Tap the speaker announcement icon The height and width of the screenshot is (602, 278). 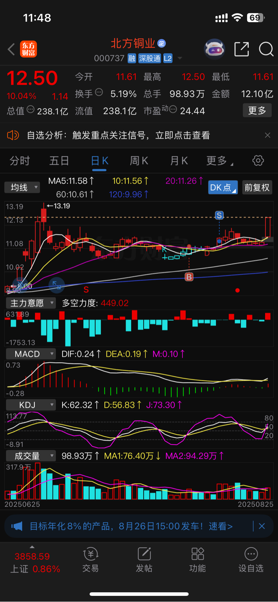13,135
